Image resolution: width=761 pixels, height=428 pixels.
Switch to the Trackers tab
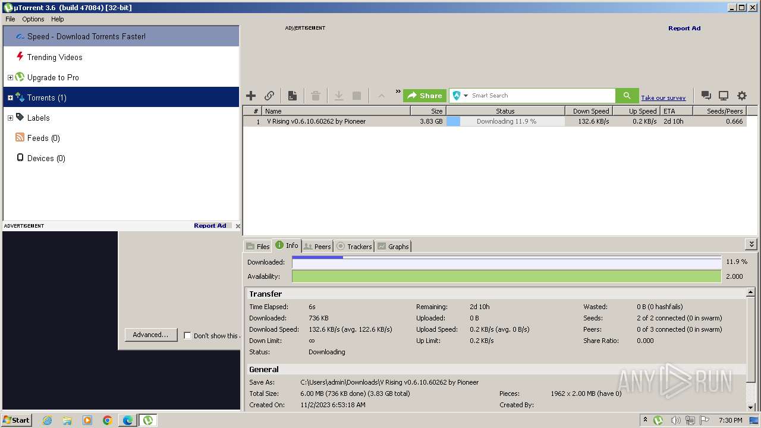point(354,246)
